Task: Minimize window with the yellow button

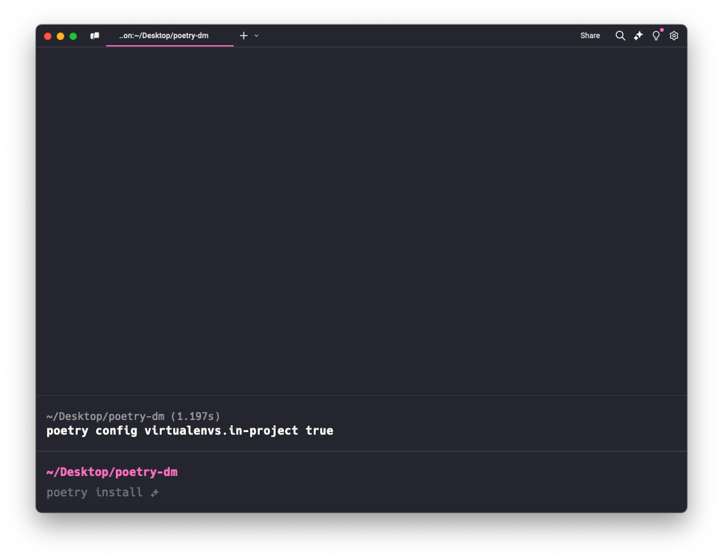Action: tap(60, 36)
